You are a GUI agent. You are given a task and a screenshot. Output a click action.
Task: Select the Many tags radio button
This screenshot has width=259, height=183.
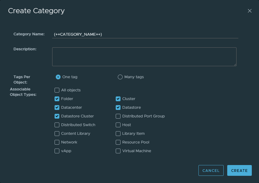coord(120,77)
